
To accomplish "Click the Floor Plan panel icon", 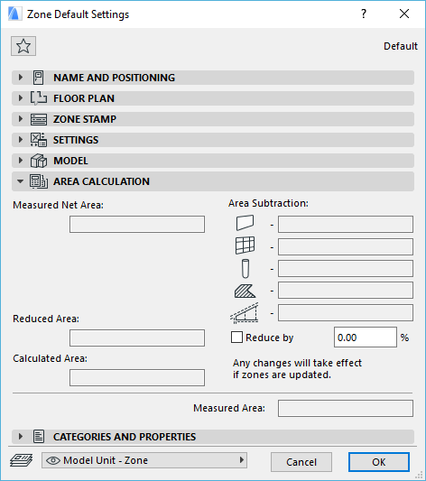I will (38, 98).
